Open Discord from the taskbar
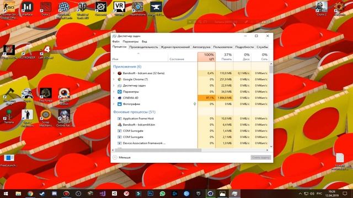This screenshot has width=353, height=198. coord(54,194)
